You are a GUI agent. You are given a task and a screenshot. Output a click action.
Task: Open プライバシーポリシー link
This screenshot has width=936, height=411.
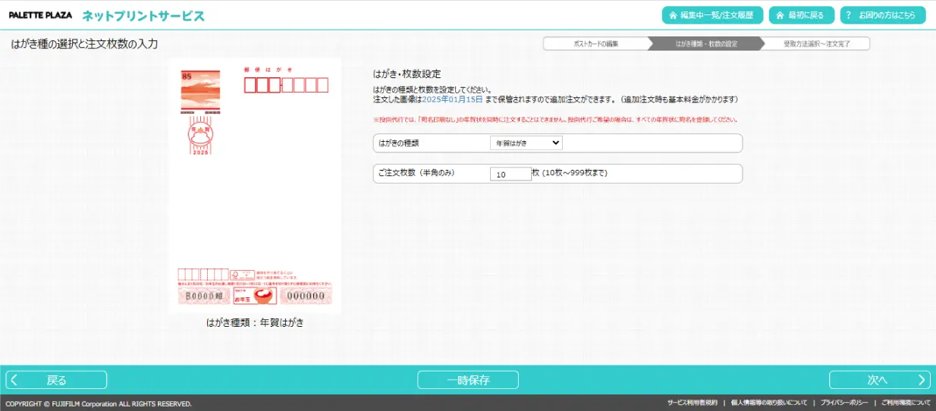[843, 403]
